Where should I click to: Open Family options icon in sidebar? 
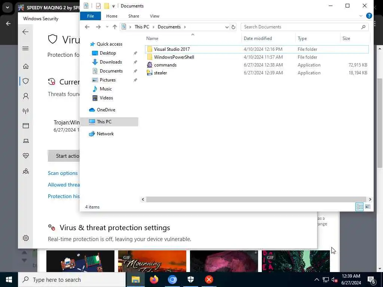pos(26,171)
